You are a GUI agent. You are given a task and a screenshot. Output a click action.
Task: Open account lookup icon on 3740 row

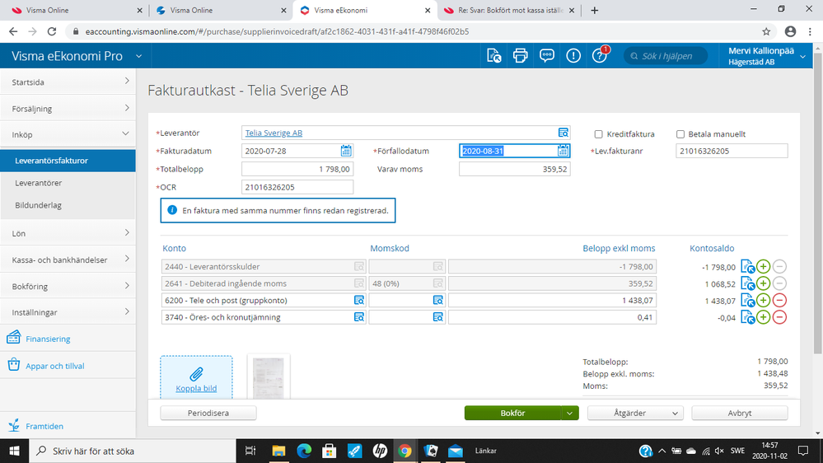(359, 317)
